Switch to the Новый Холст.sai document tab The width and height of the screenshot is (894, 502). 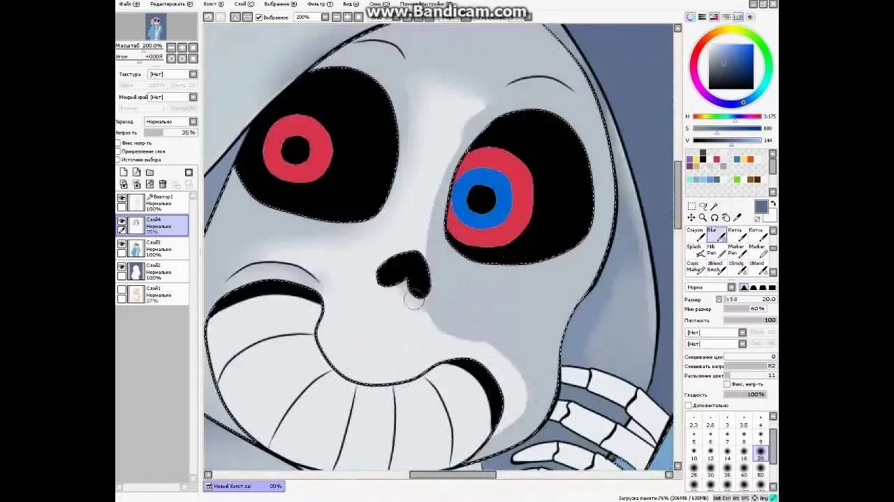(243, 486)
